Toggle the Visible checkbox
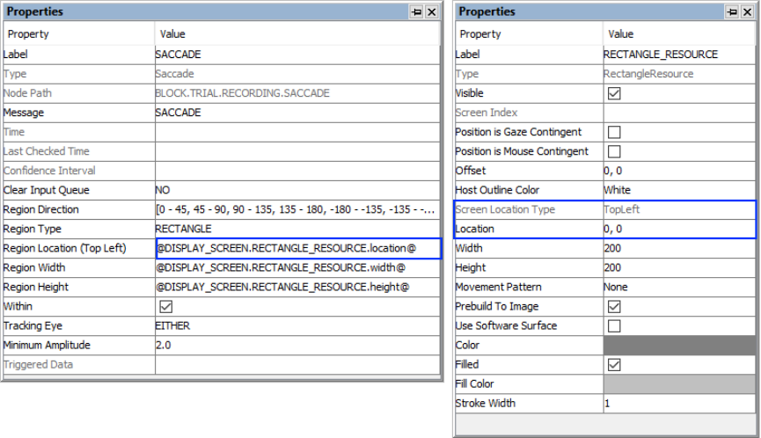Viewport: 761px width, 438px height. [x=614, y=93]
